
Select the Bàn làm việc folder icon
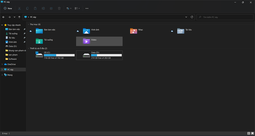point(39,31)
